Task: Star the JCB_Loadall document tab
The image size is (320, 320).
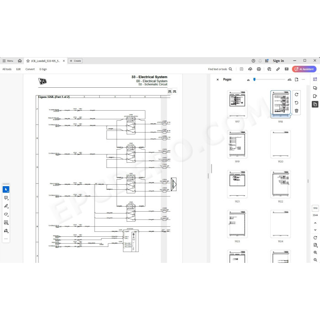Action: click(28, 61)
